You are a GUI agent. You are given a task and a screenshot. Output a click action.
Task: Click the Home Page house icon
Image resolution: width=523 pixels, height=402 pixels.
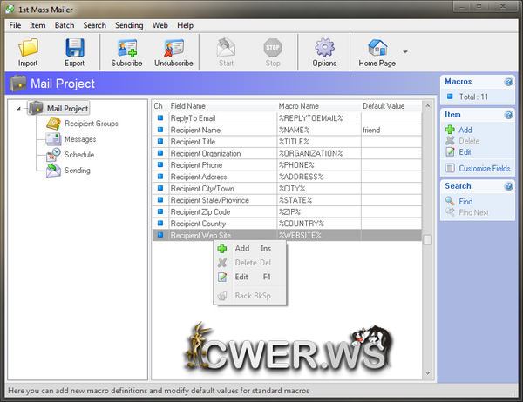[x=377, y=48]
